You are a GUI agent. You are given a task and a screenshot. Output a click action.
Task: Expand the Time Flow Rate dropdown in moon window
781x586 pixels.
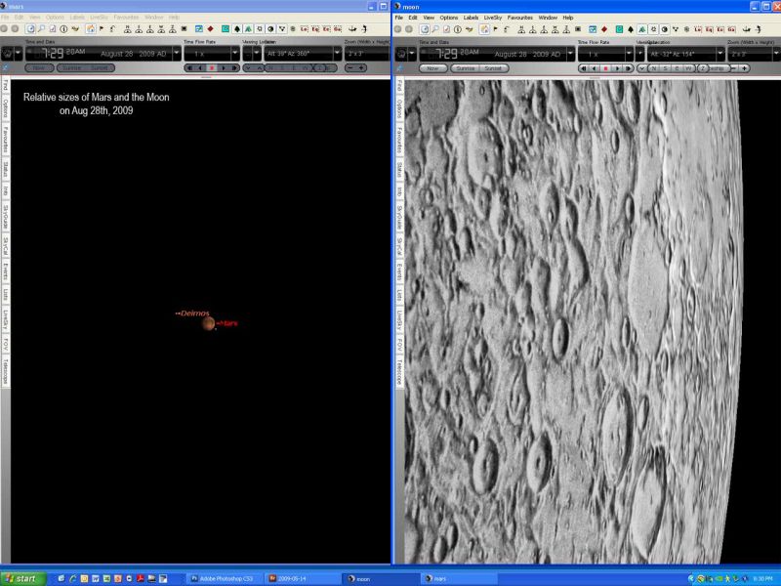(629, 54)
